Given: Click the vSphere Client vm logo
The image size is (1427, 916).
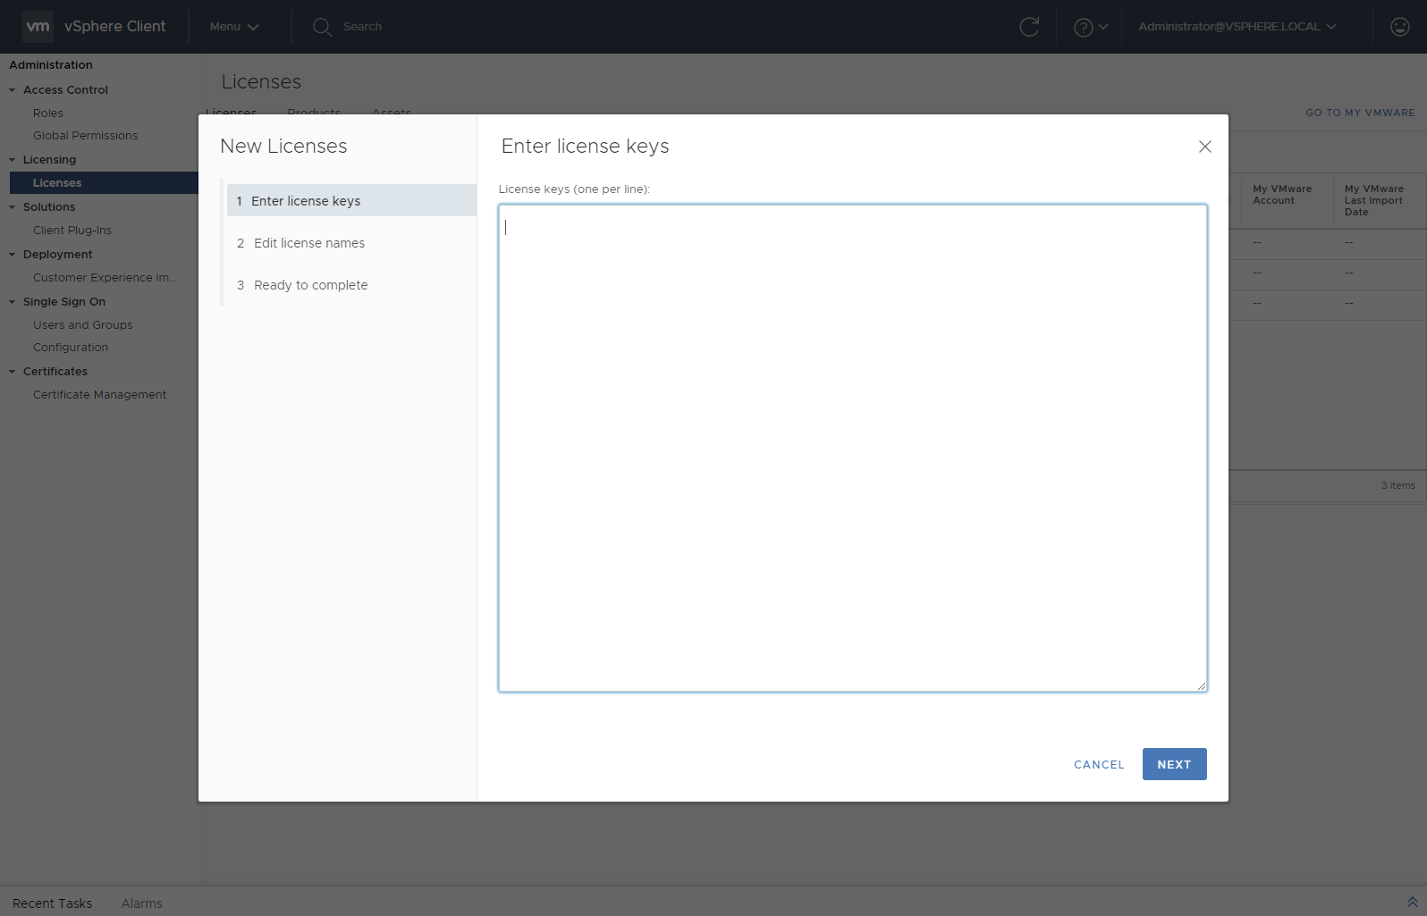Looking at the screenshot, I should tap(38, 27).
